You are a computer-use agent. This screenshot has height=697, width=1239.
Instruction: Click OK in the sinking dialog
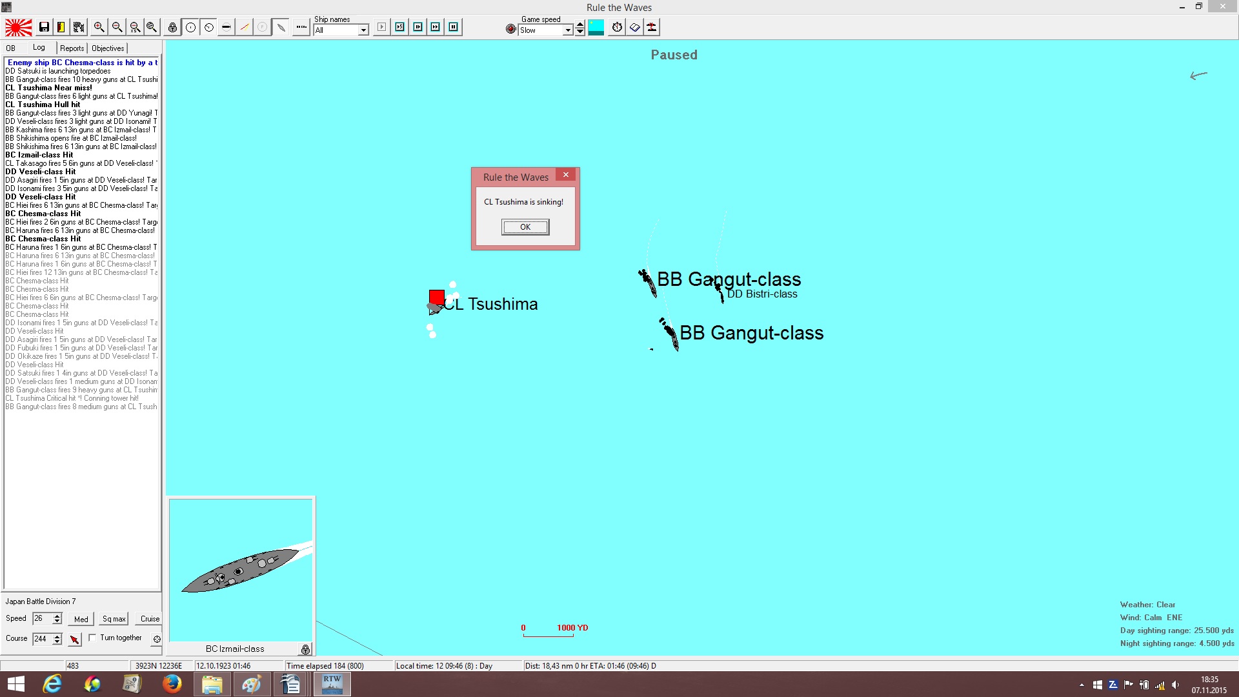(525, 227)
